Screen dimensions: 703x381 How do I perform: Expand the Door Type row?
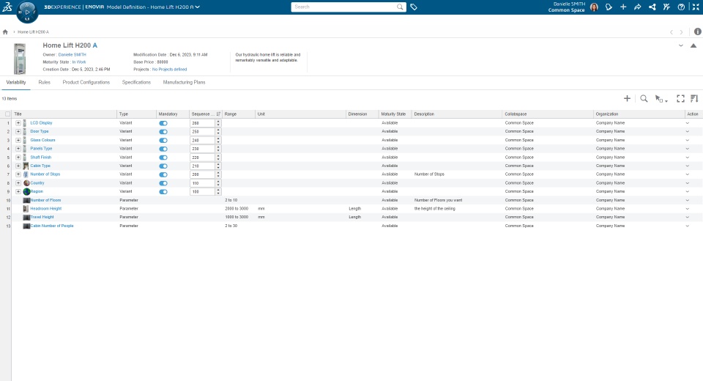coord(18,131)
